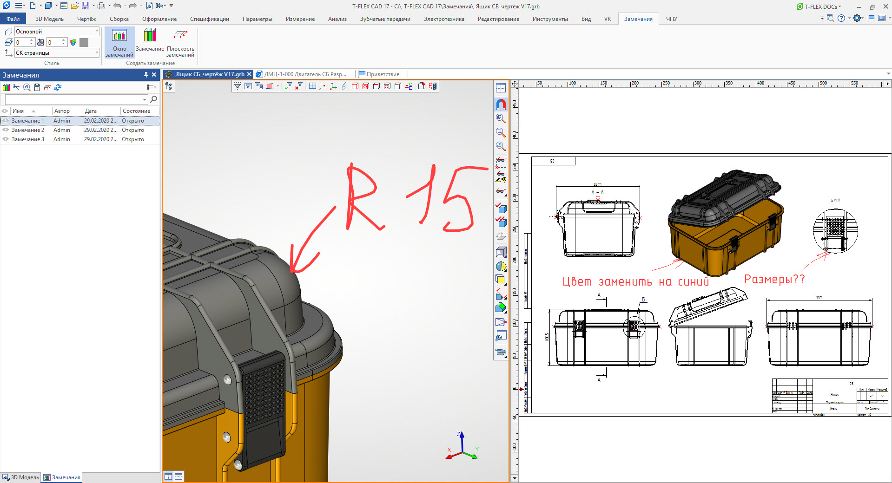892x483 pixels.
Task: Undo last action with back arrow
Action: pos(117,6)
